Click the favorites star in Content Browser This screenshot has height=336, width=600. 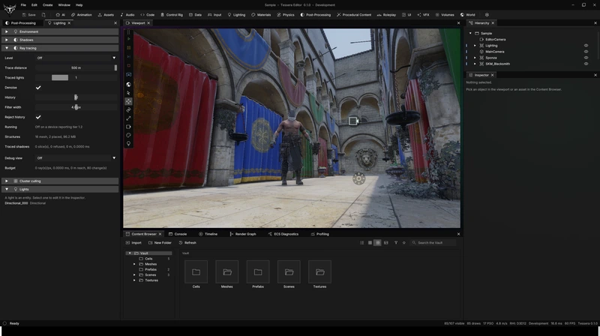point(403,242)
